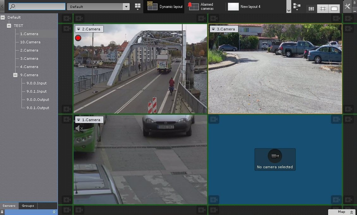Unmute the audio on 1.Camera
Screen dimensions: 357x215
[x=79, y=128]
